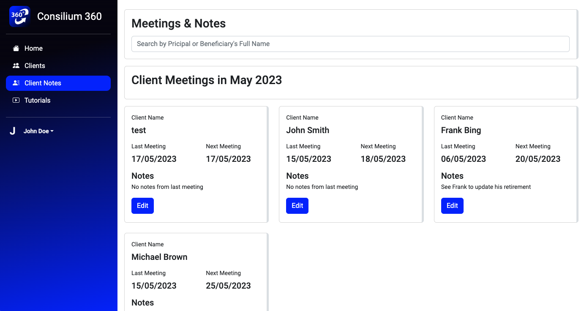Click the Consilium 360 logo icon
This screenshot has width=584, height=311.
[19, 16]
